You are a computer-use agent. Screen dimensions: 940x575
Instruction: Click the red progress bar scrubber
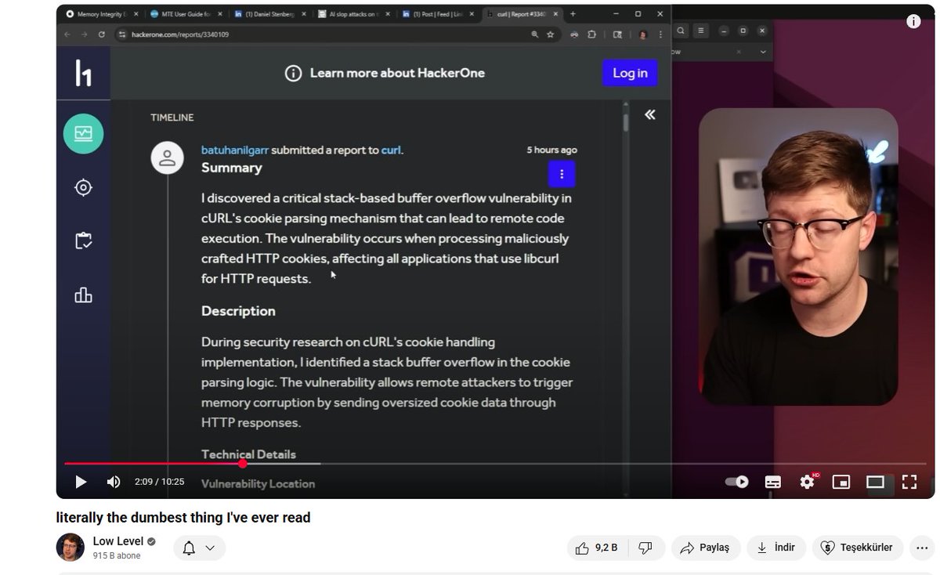(x=243, y=464)
